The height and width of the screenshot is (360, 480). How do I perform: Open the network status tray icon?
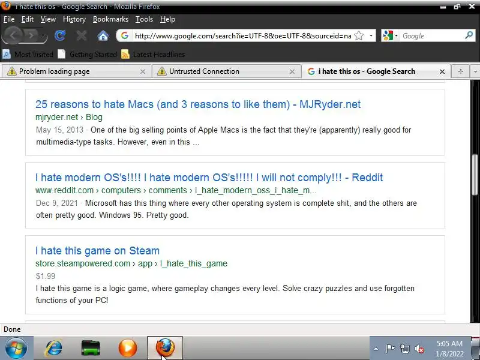coord(404,349)
